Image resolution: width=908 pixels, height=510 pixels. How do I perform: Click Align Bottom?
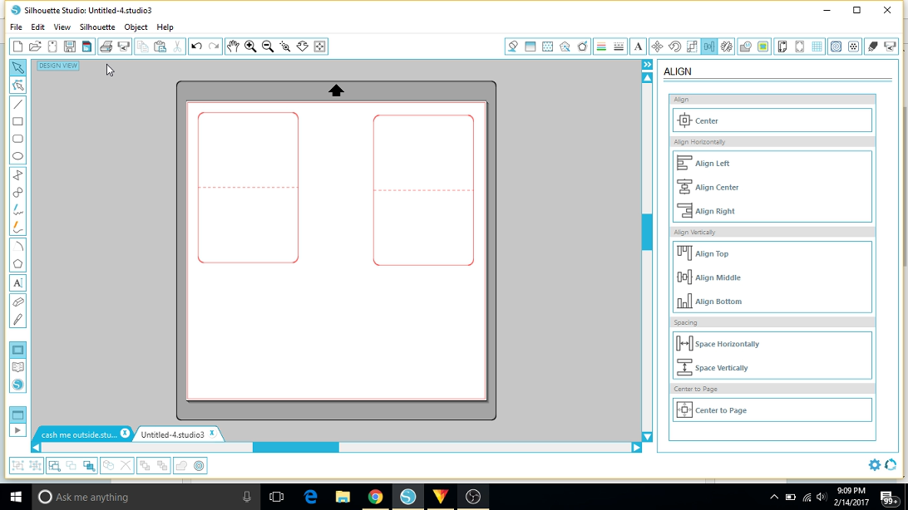click(772, 301)
